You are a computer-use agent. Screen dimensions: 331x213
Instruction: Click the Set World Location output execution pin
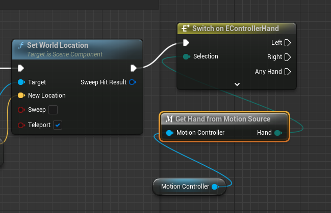click(134, 68)
